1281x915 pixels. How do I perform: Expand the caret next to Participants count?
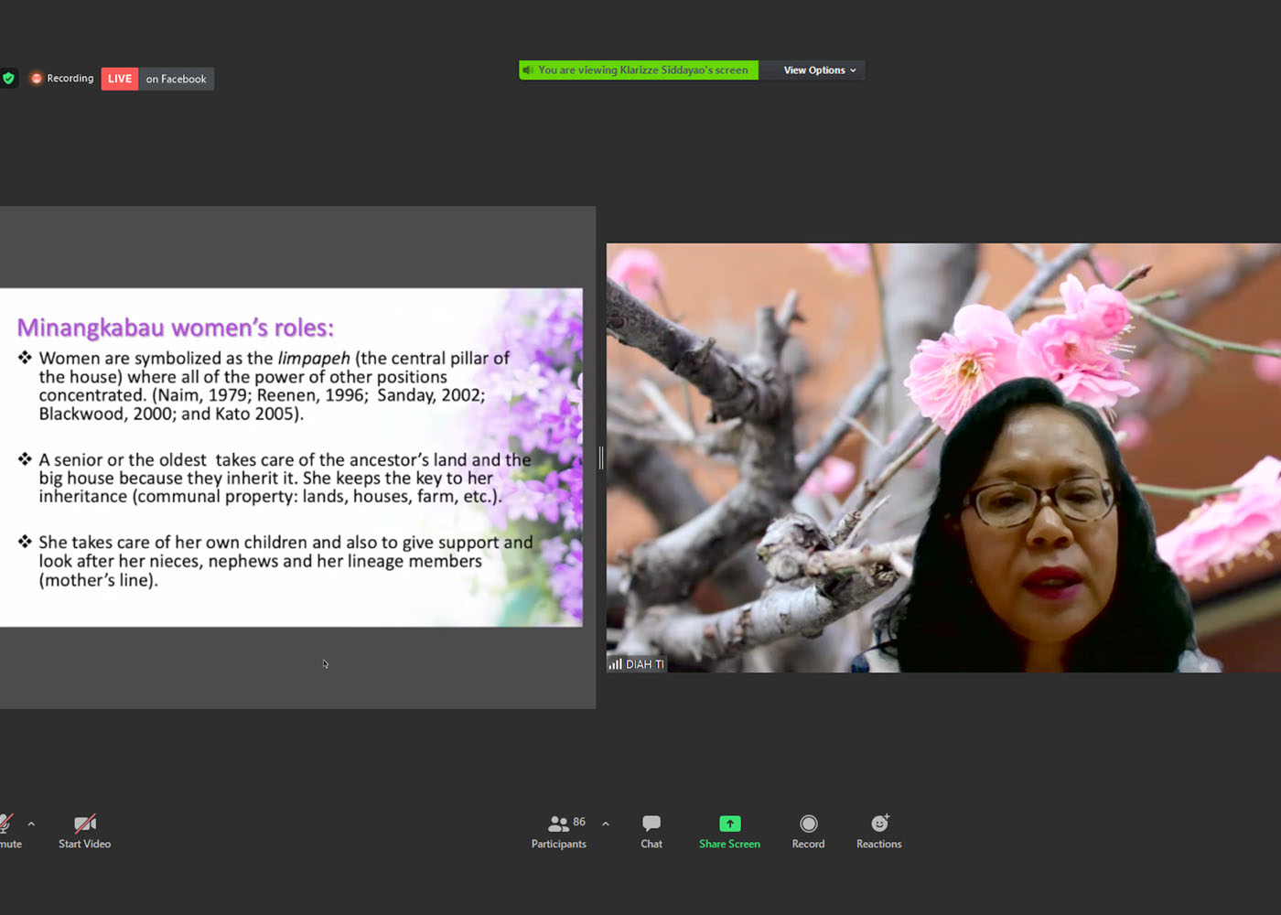coord(606,823)
